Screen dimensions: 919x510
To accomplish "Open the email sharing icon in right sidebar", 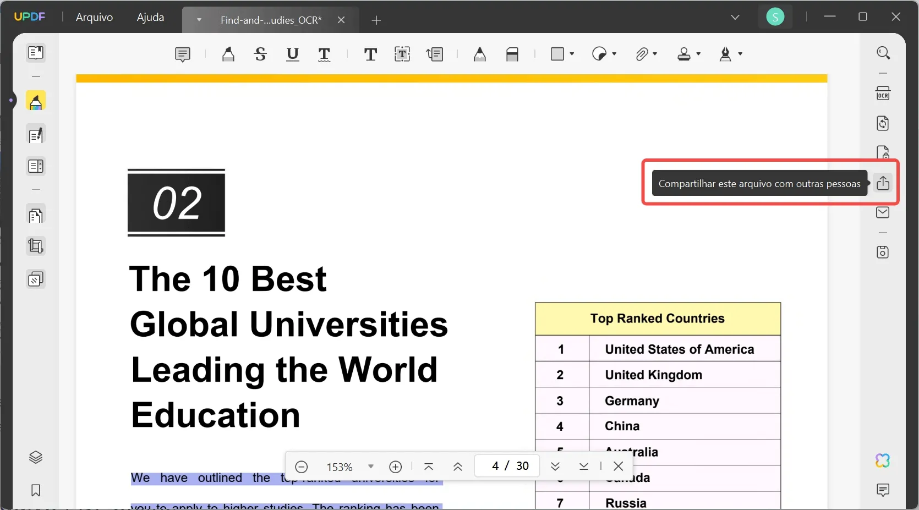I will (883, 212).
